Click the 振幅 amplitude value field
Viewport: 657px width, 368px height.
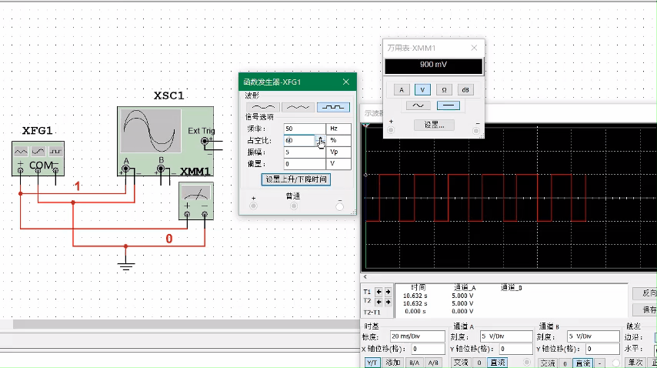305,152
